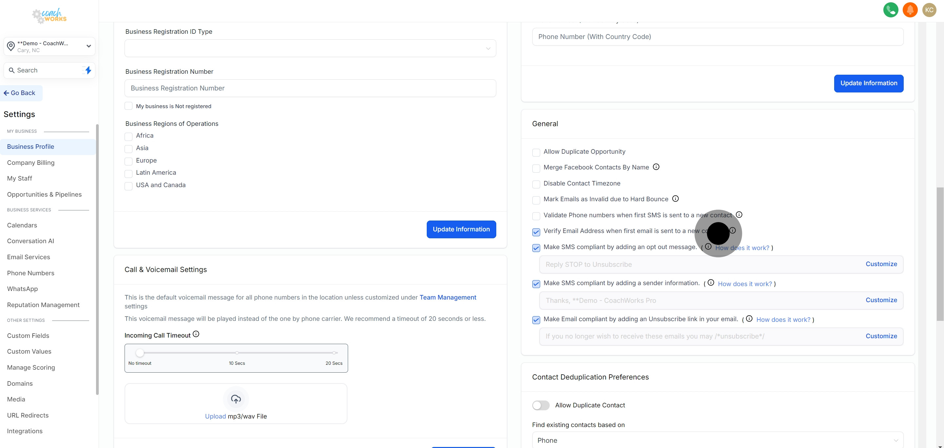Open the Find existing contacts Phone dropdown
The height and width of the screenshot is (448, 944).
click(717, 440)
